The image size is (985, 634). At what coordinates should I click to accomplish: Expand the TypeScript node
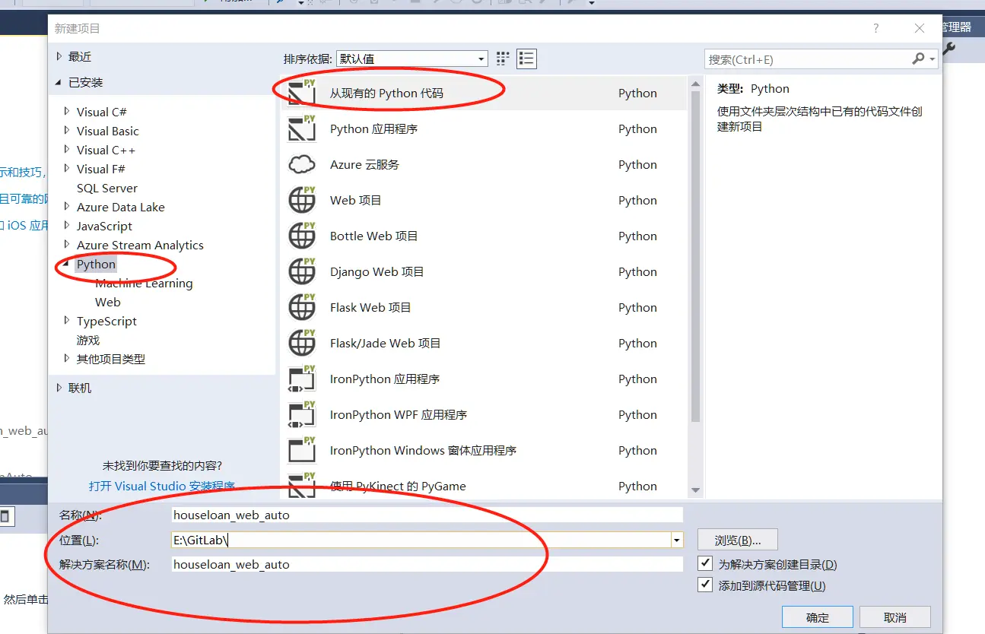click(68, 321)
